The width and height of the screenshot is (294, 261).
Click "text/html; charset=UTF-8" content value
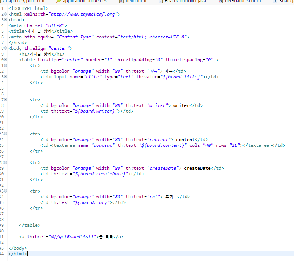point(152,37)
